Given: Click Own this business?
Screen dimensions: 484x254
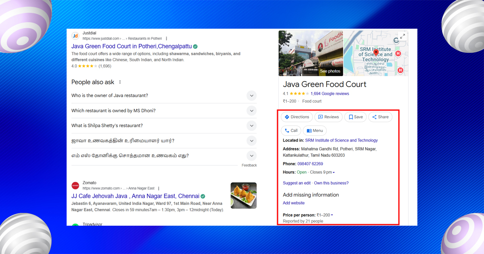Looking at the screenshot, I should click(331, 183).
